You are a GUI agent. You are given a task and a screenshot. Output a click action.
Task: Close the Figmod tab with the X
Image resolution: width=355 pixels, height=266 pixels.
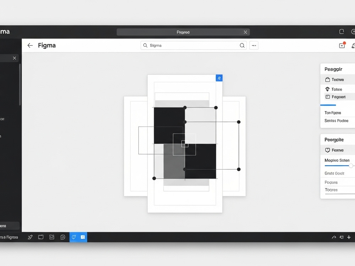(245, 32)
